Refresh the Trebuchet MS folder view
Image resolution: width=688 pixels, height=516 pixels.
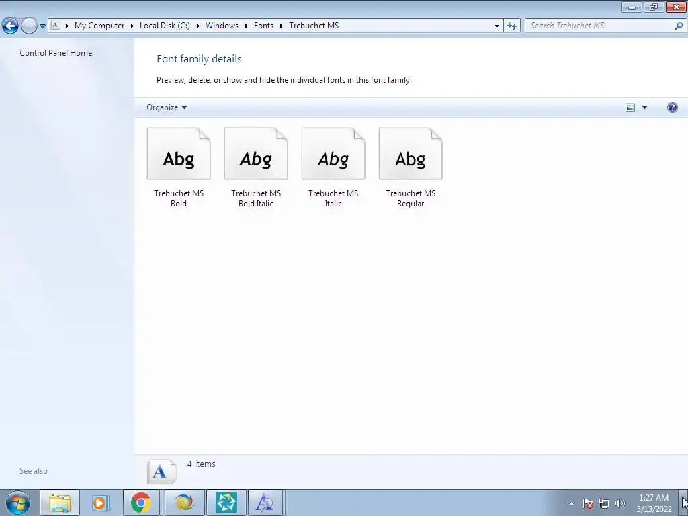coord(512,26)
